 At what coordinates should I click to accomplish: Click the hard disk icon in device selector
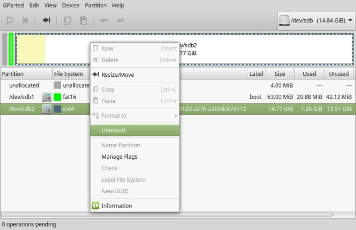point(284,21)
